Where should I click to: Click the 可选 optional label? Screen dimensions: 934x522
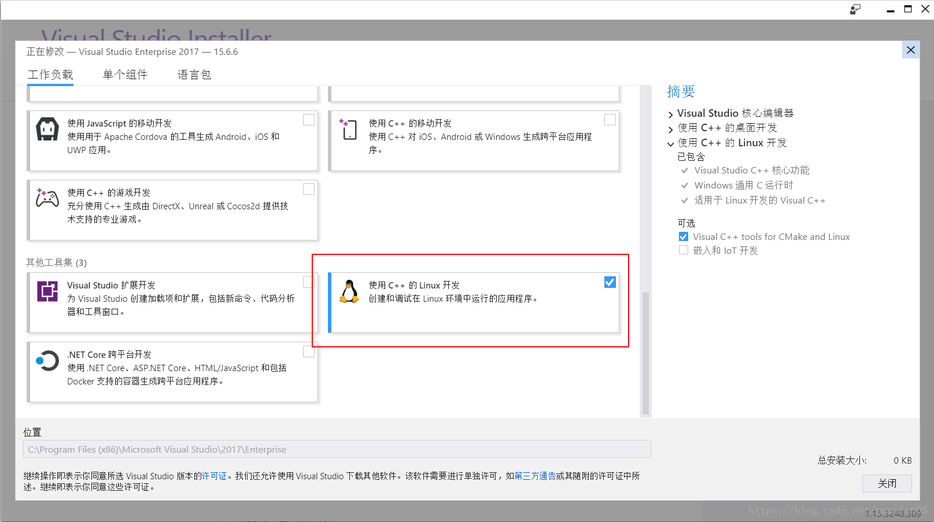pyautogui.click(x=686, y=223)
